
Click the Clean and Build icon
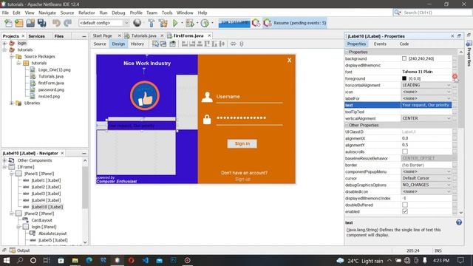[x=163, y=23]
